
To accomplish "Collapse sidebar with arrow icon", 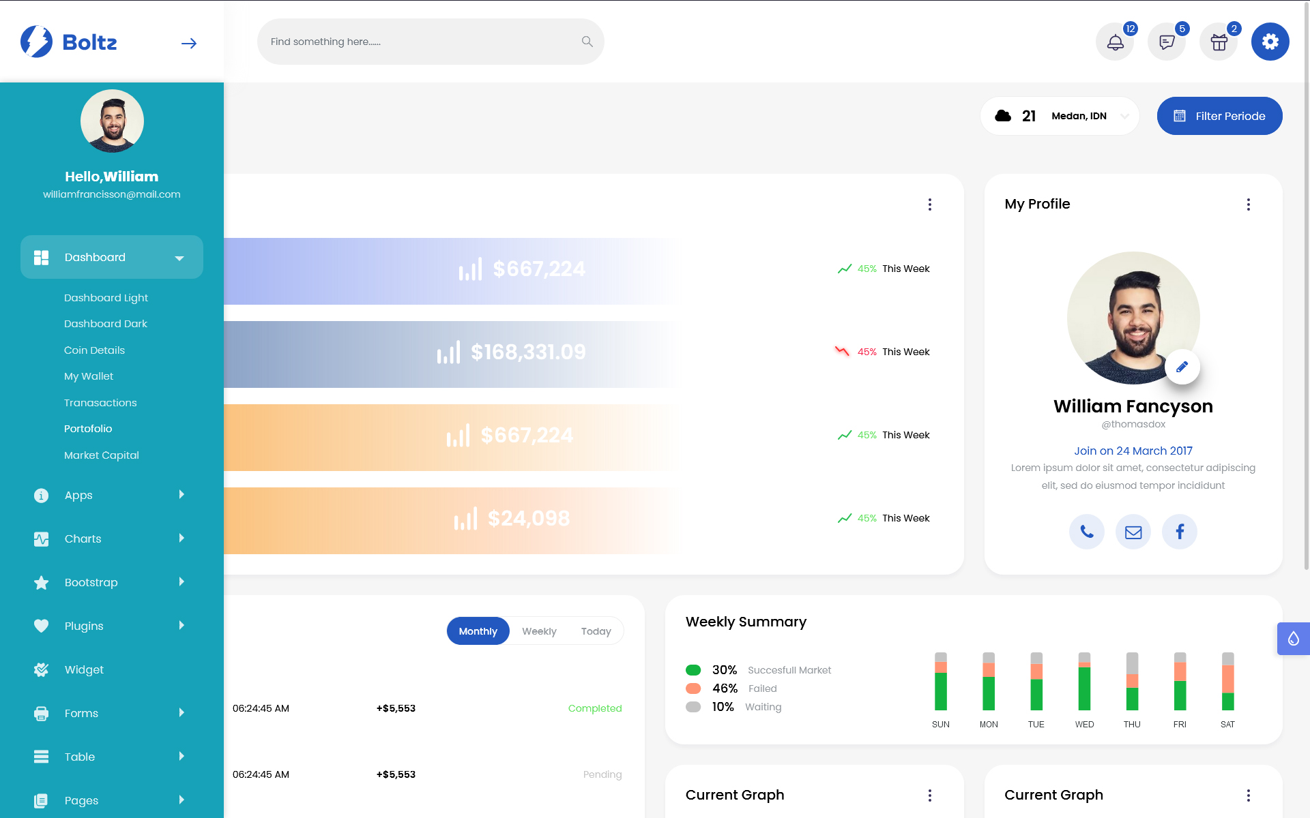I will 189,44.
